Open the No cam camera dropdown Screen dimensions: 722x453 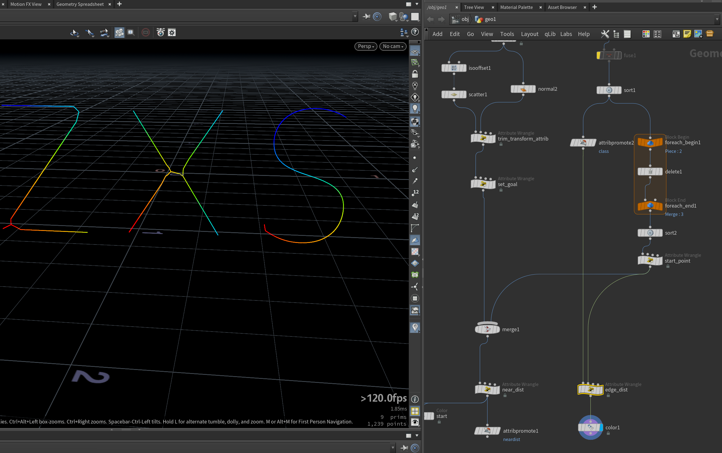point(393,46)
